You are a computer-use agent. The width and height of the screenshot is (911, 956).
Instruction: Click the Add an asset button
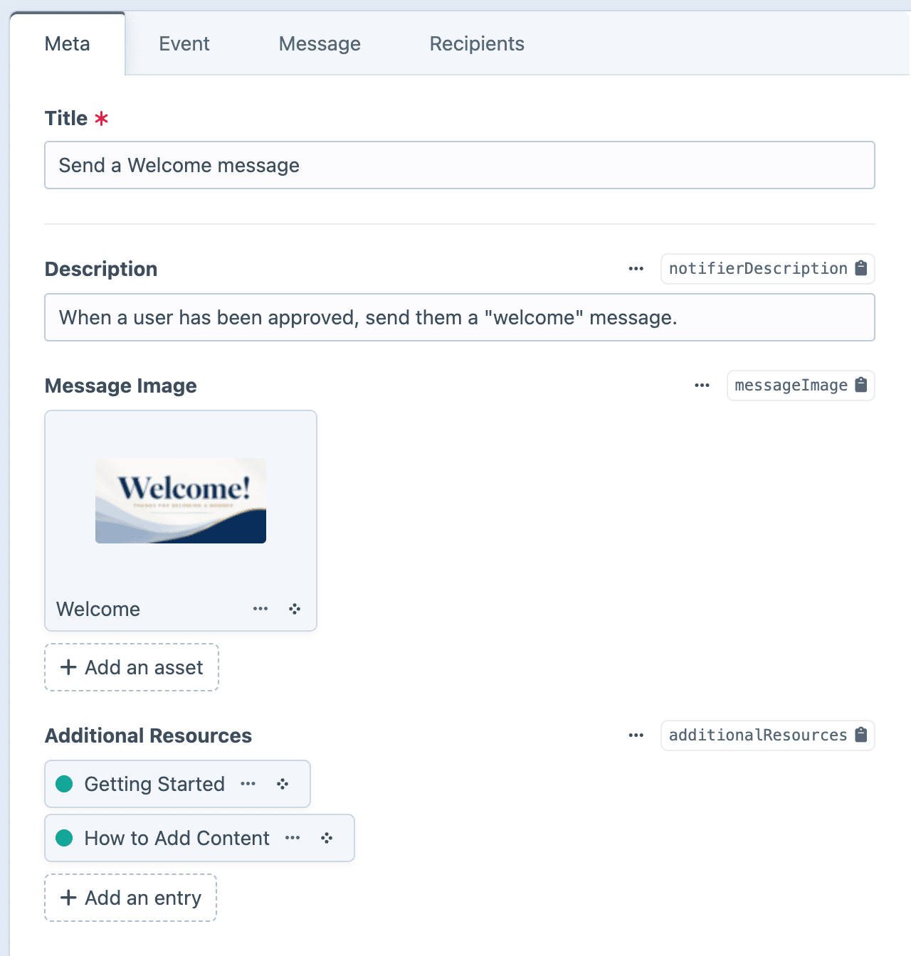tap(132, 667)
